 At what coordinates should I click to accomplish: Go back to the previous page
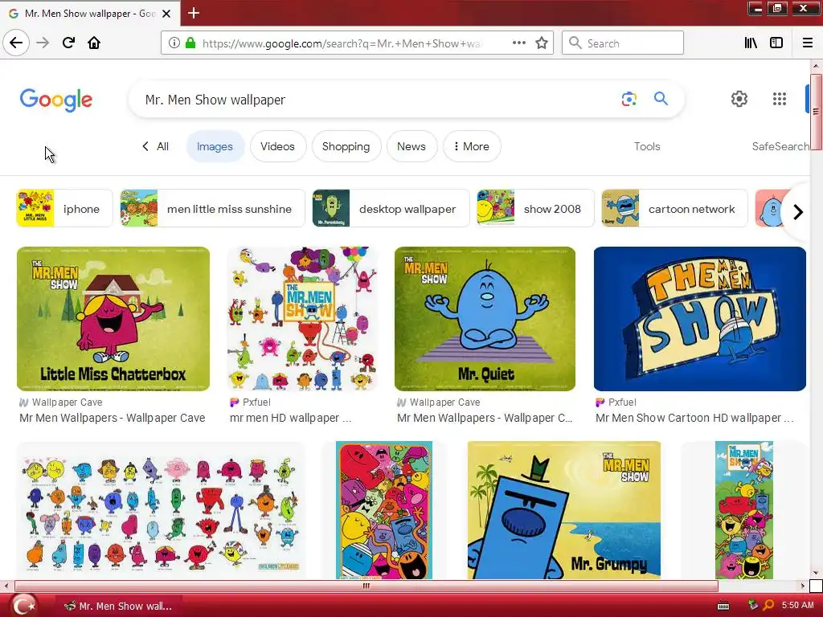pos(16,43)
